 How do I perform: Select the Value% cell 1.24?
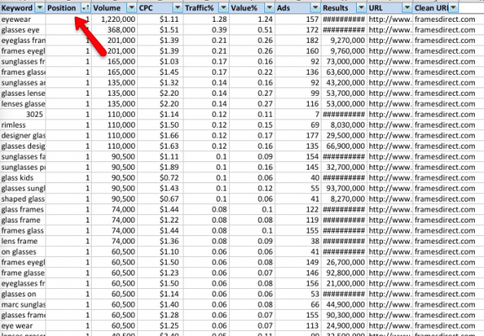click(253, 19)
